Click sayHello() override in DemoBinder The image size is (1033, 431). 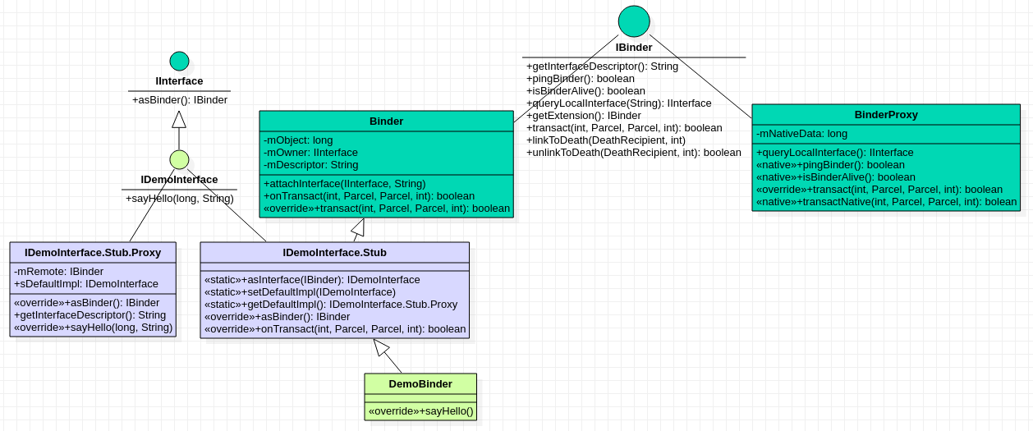pos(420,411)
